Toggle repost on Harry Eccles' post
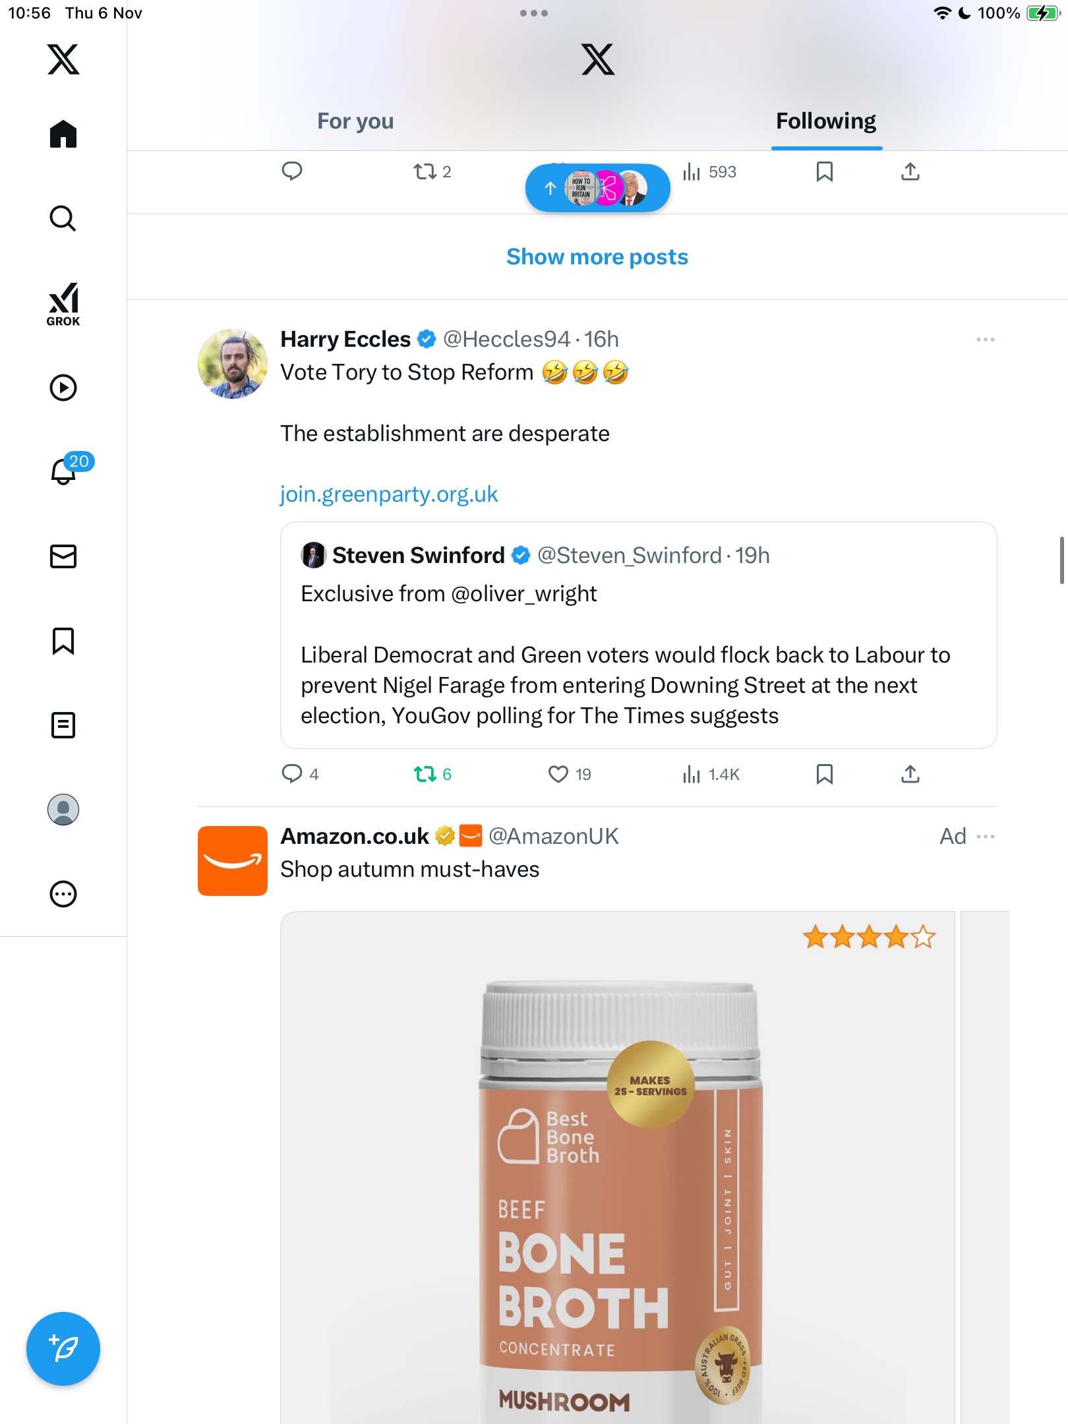This screenshot has height=1424, width=1068. point(425,774)
